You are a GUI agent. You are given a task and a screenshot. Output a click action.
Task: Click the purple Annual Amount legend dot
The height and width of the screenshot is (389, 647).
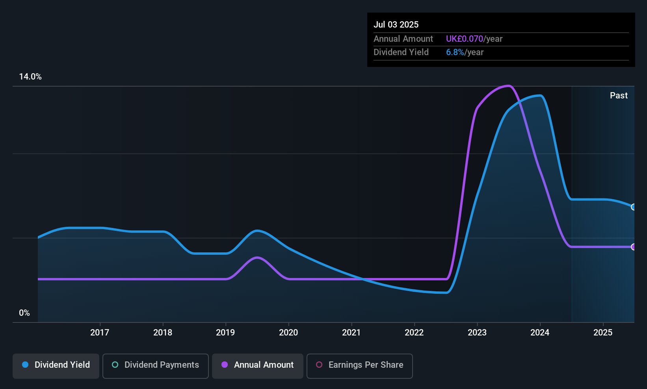tap(225, 365)
